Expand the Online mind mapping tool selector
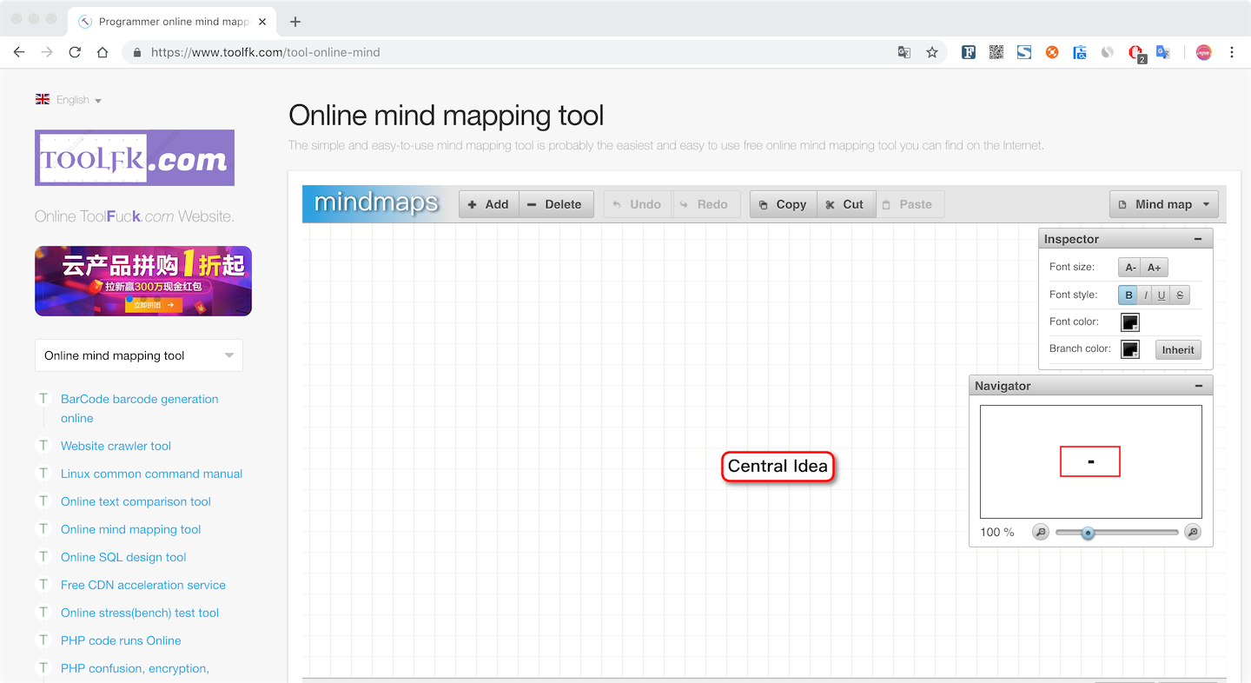 139,355
